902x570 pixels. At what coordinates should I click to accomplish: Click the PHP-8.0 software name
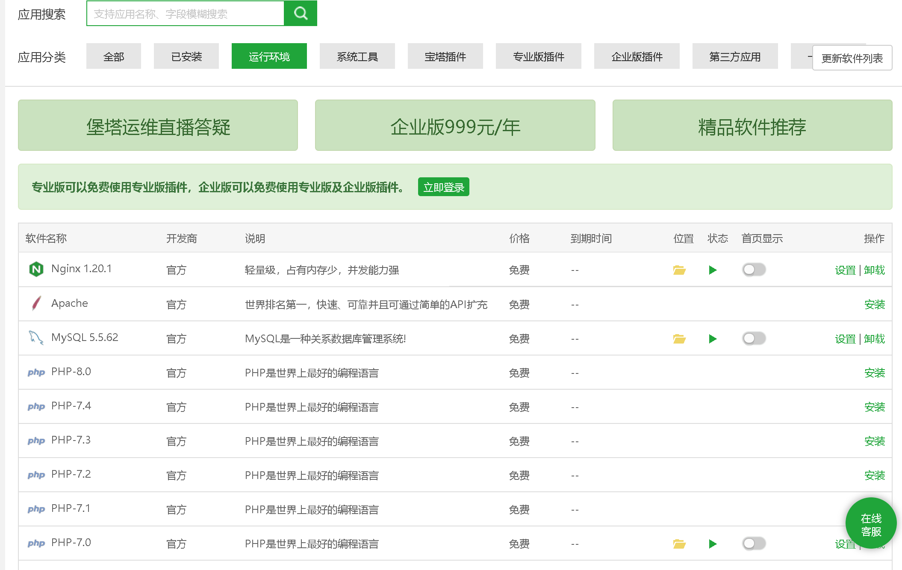(x=71, y=371)
